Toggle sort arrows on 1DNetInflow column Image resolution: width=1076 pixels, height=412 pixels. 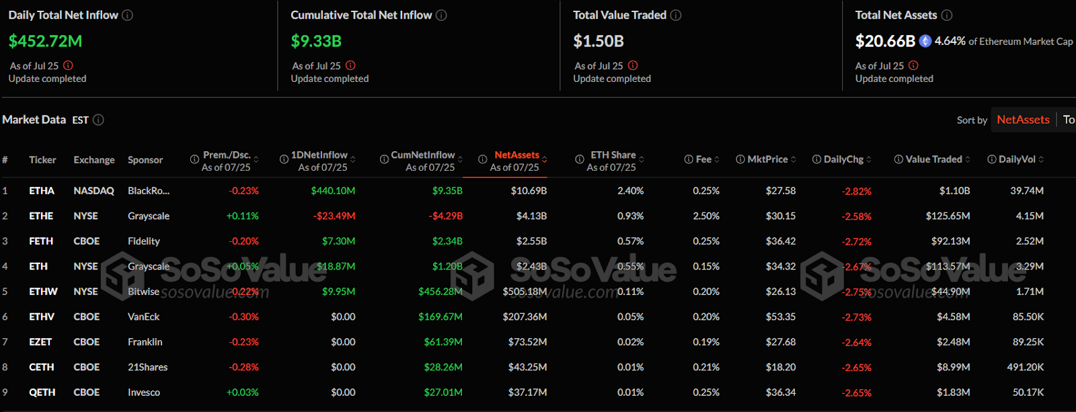[x=353, y=159]
